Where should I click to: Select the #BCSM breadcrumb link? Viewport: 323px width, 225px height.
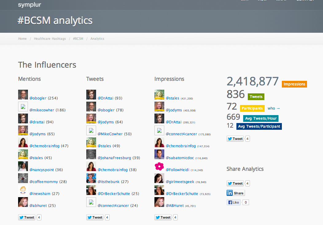click(78, 39)
